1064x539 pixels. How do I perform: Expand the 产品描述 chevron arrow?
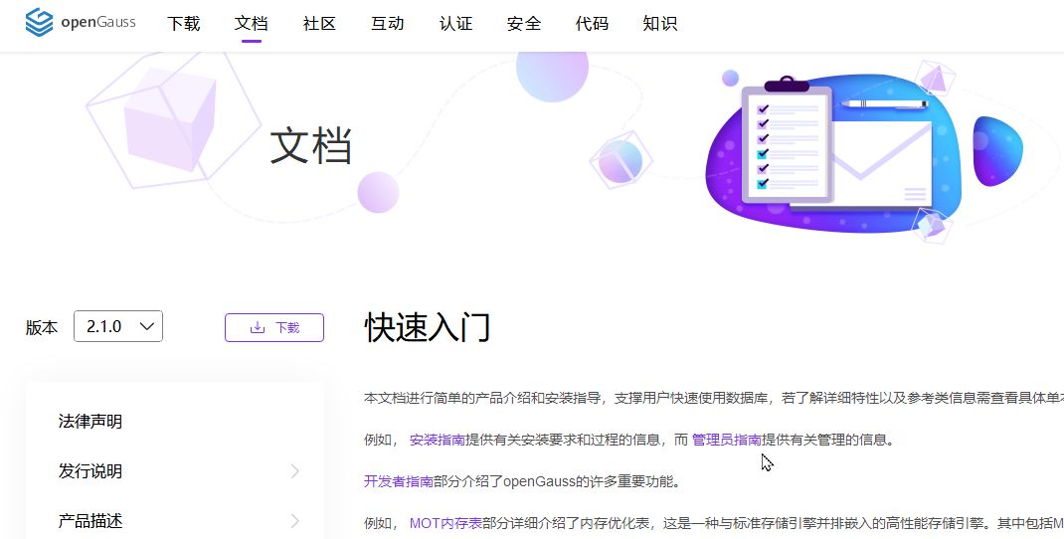coord(295,521)
